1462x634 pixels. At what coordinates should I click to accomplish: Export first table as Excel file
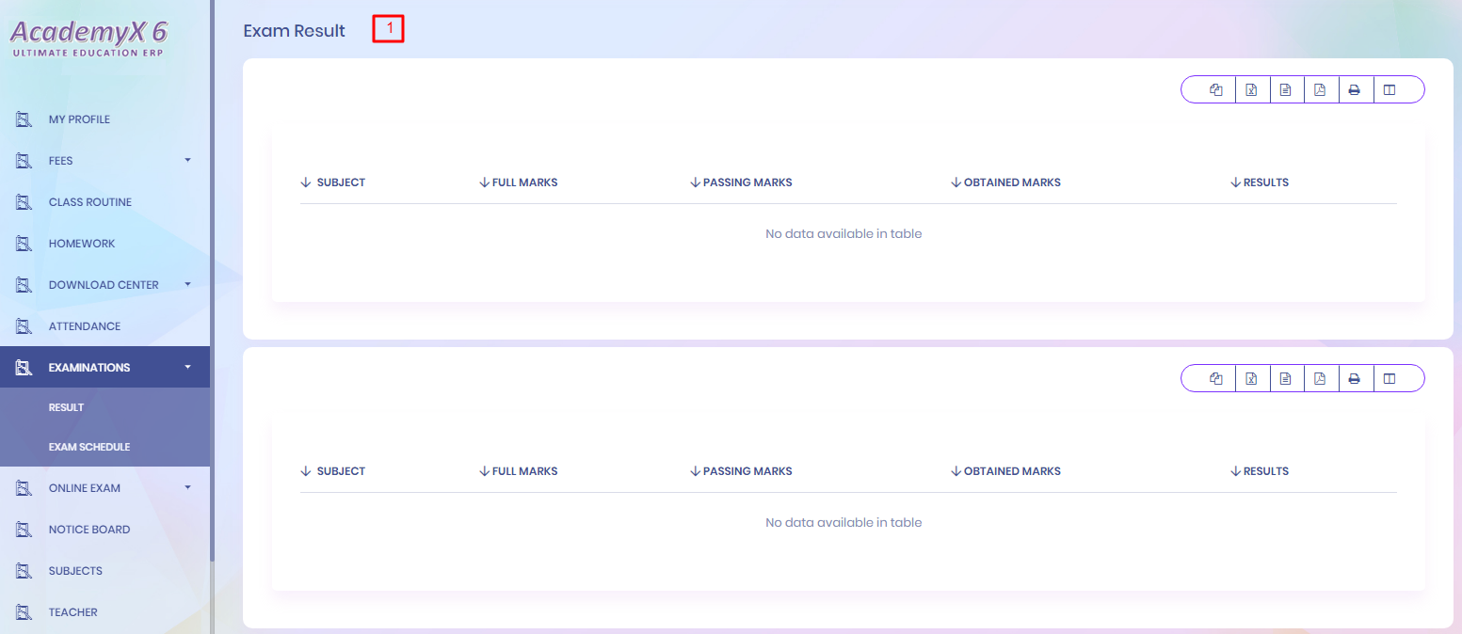pyautogui.click(x=1251, y=90)
